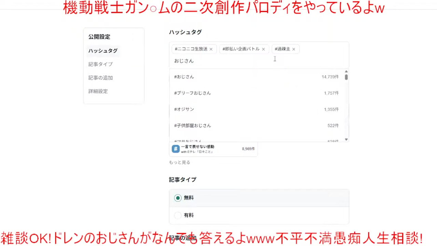Select the 無料 article type
The width and height of the screenshot is (437, 246).
pos(259,198)
